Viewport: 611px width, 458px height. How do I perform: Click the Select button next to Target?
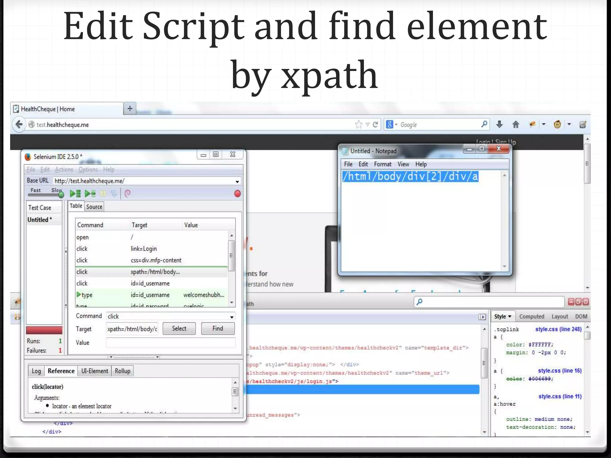(x=179, y=328)
